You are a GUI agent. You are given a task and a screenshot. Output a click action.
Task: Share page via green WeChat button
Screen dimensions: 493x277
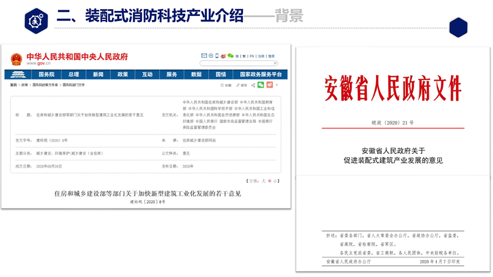pyautogui.click(x=261, y=85)
